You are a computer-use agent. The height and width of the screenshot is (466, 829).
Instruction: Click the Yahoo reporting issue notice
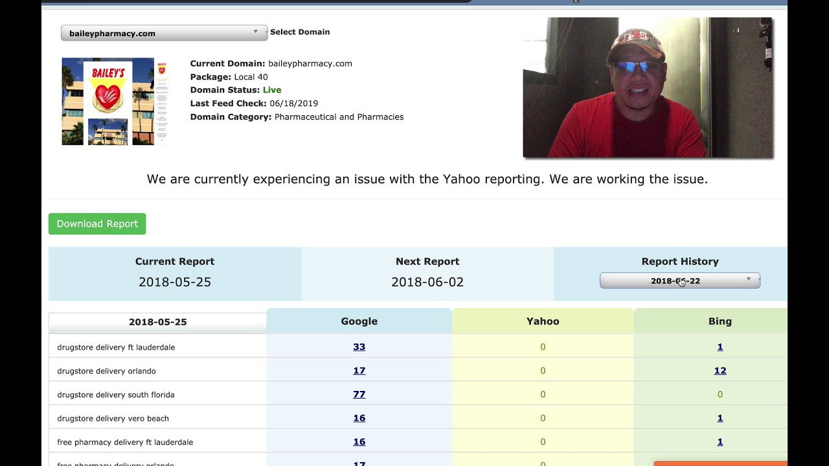pos(427,179)
